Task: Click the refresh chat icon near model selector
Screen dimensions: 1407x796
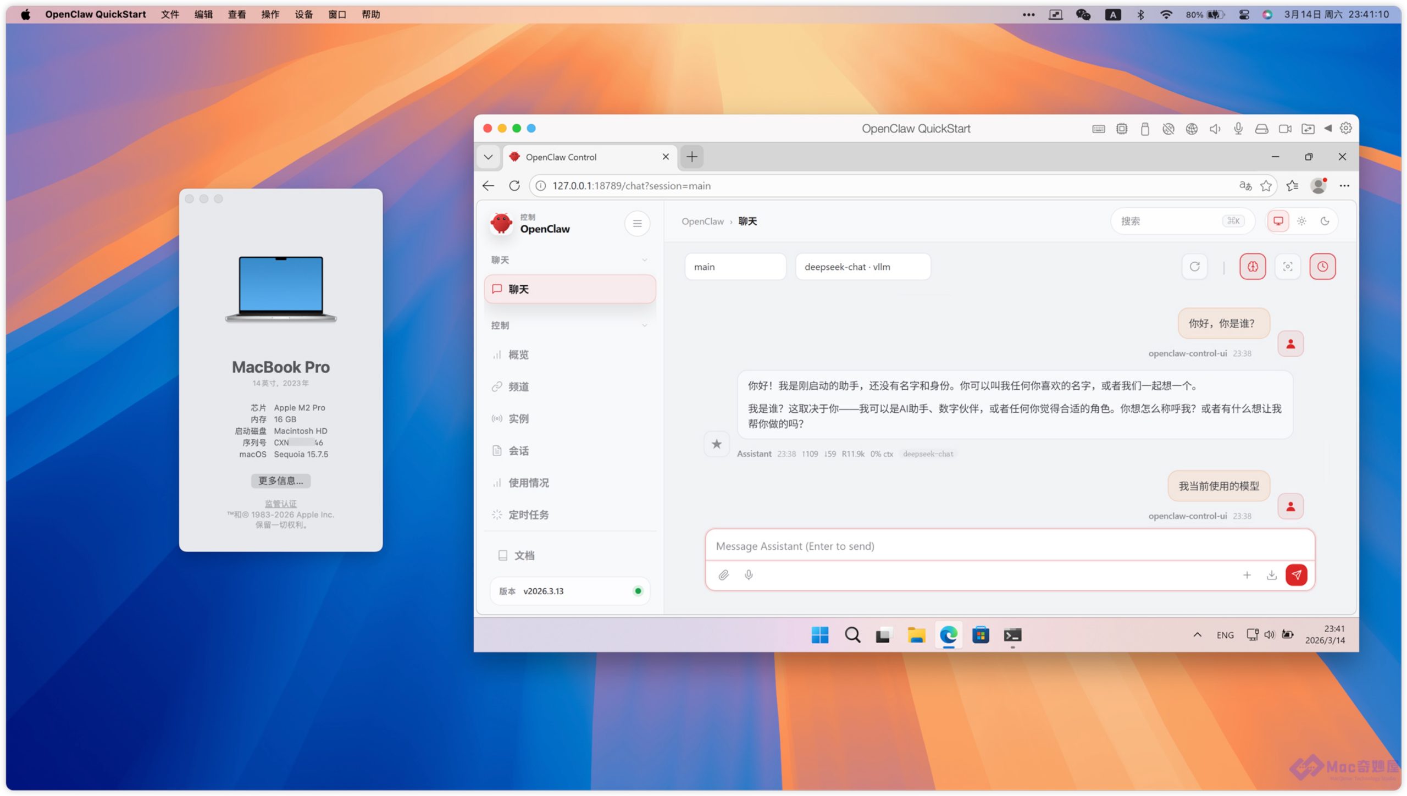Action: [1194, 267]
